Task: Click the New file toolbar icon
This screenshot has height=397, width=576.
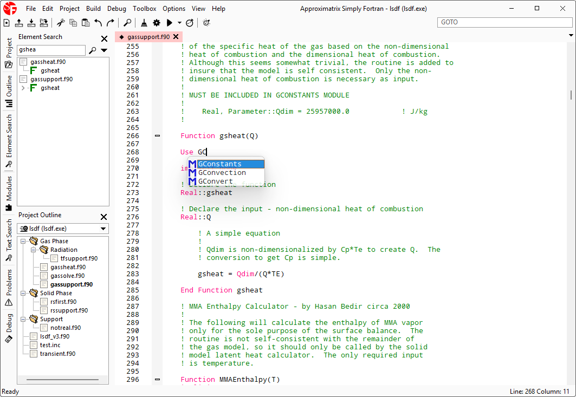Action: 7,23
